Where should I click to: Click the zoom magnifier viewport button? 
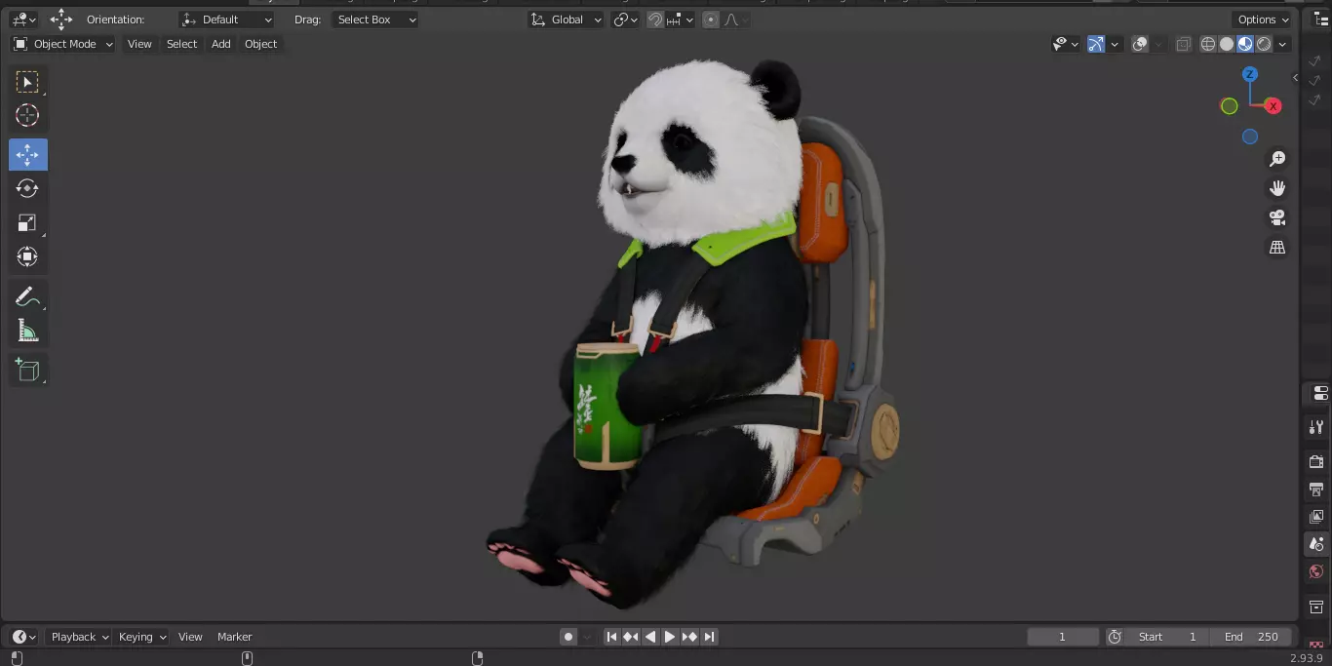tap(1276, 159)
